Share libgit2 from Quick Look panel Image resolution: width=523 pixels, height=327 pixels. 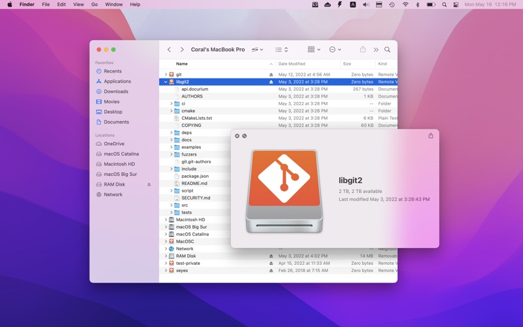click(x=431, y=135)
